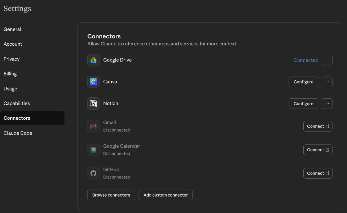Configure the Notion connector
The height and width of the screenshot is (213, 347).
point(303,103)
